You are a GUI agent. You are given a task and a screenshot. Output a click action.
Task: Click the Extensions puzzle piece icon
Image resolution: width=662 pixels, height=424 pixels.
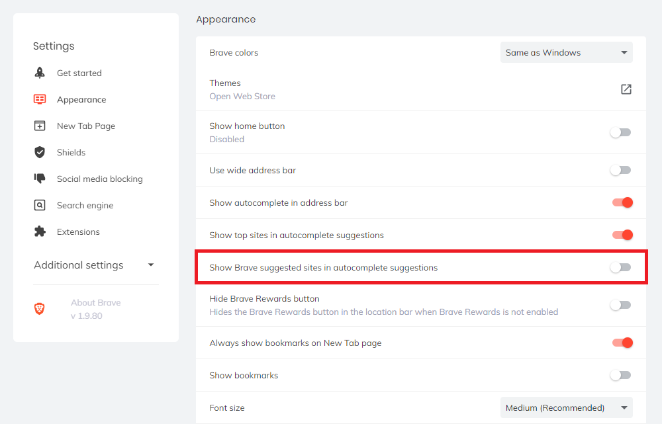(x=40, y=232)
